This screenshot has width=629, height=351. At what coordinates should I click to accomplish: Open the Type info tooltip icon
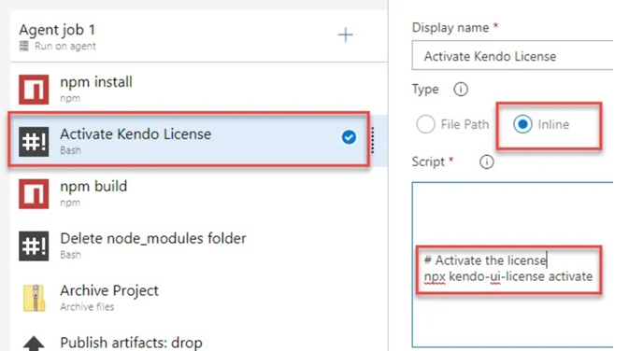point(461,89)
